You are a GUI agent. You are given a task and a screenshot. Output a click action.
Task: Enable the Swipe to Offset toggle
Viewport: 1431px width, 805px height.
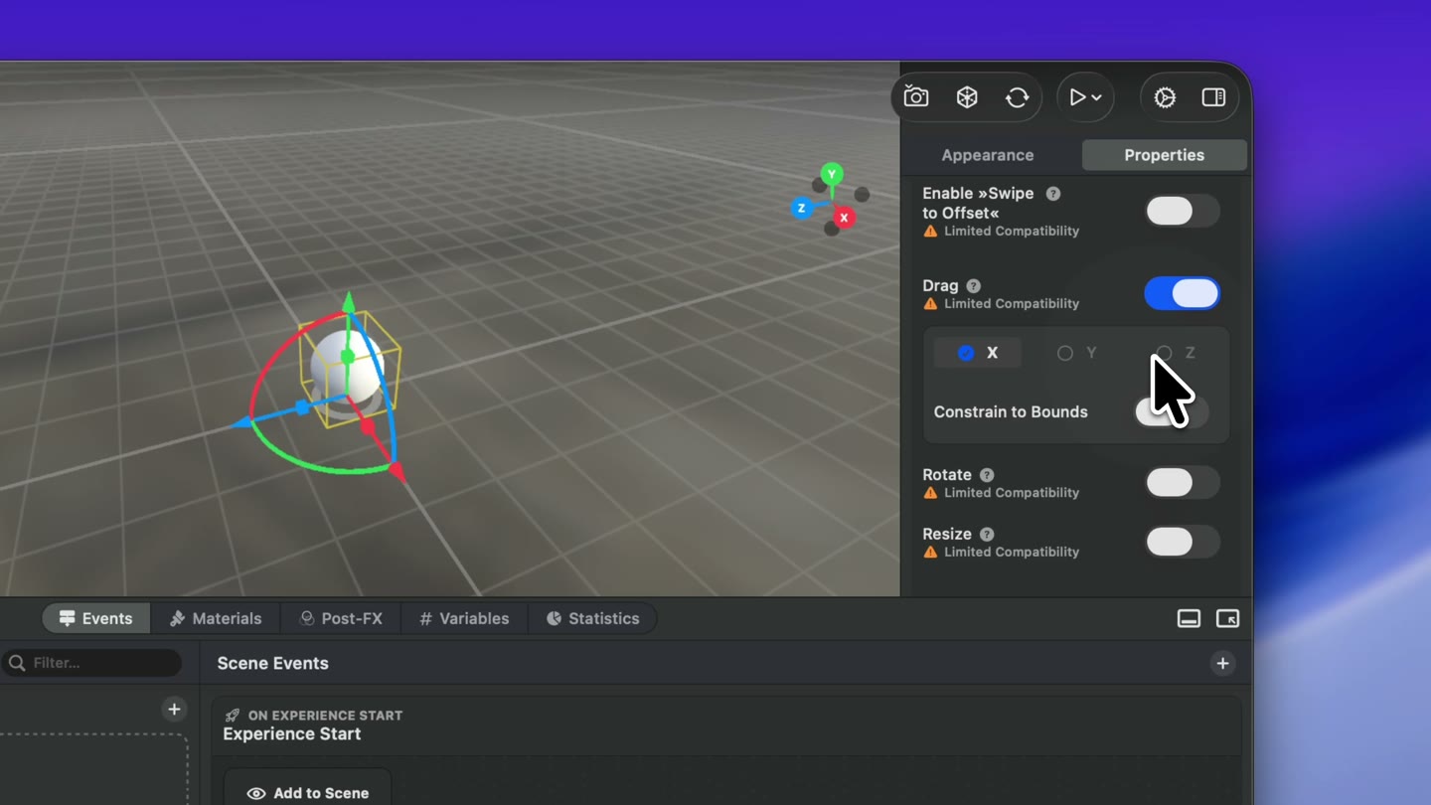[1182, 211]
